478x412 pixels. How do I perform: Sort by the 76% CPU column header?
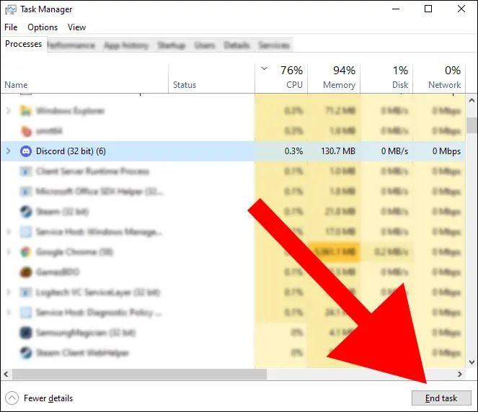pyautogui.click(x=281, y=78)
